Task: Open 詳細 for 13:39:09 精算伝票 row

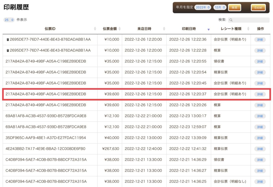Action: coord(260,138)
